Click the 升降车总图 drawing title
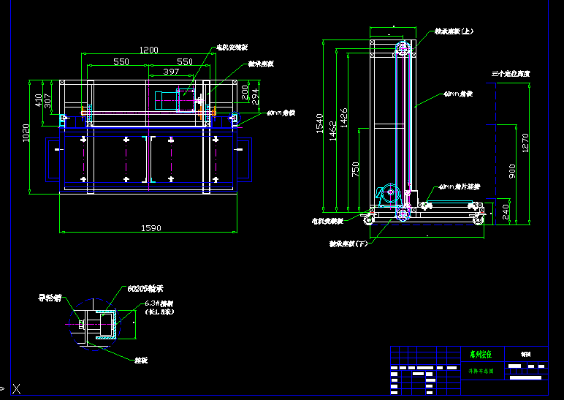The width and height of the screenshot is (564, 400). (481, 371)
